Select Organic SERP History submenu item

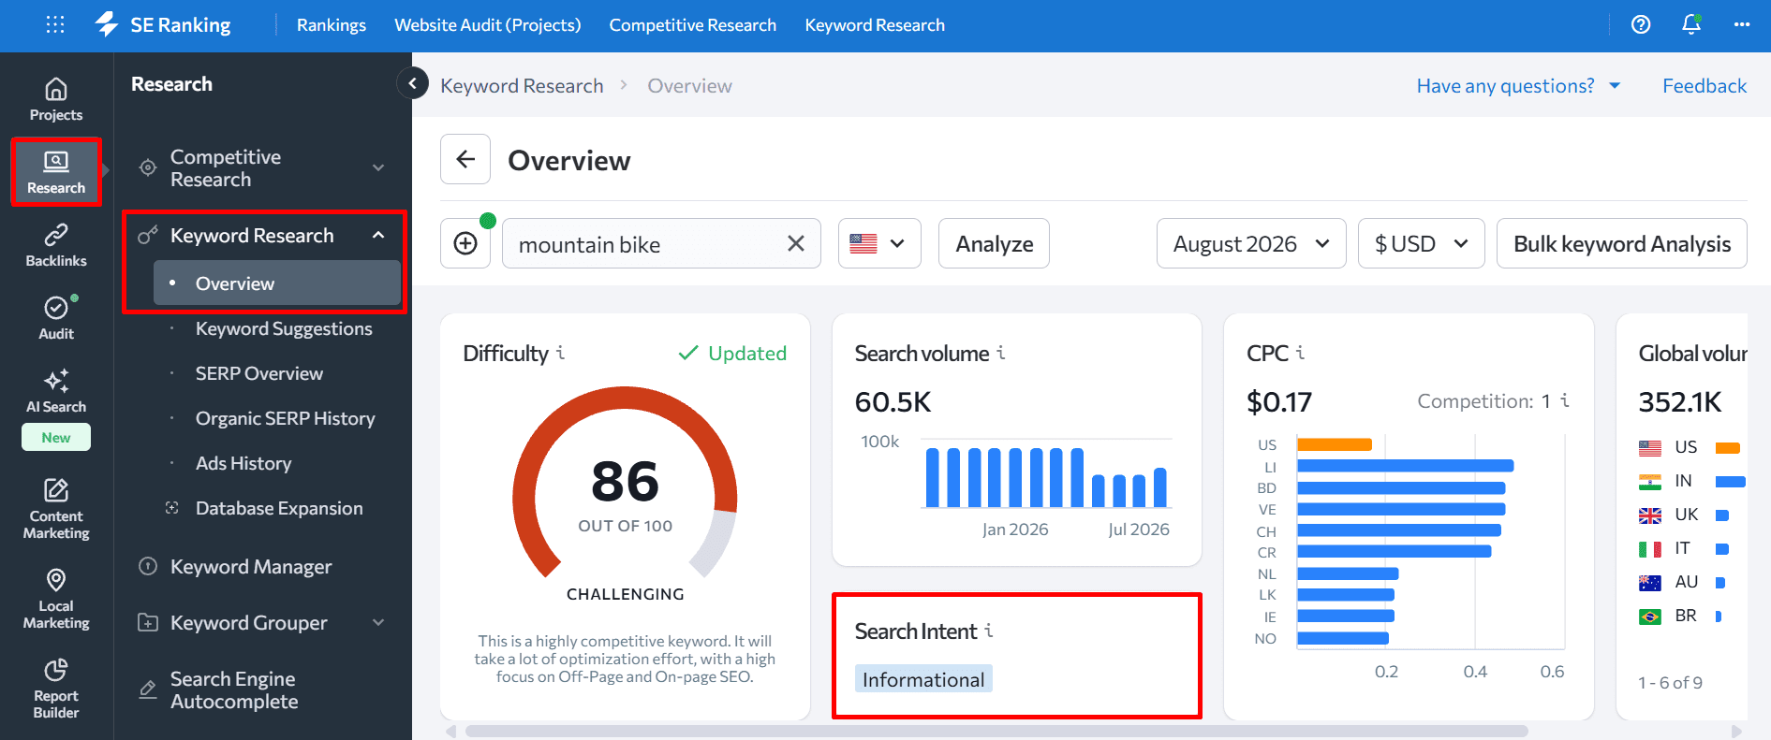(285, 418)
